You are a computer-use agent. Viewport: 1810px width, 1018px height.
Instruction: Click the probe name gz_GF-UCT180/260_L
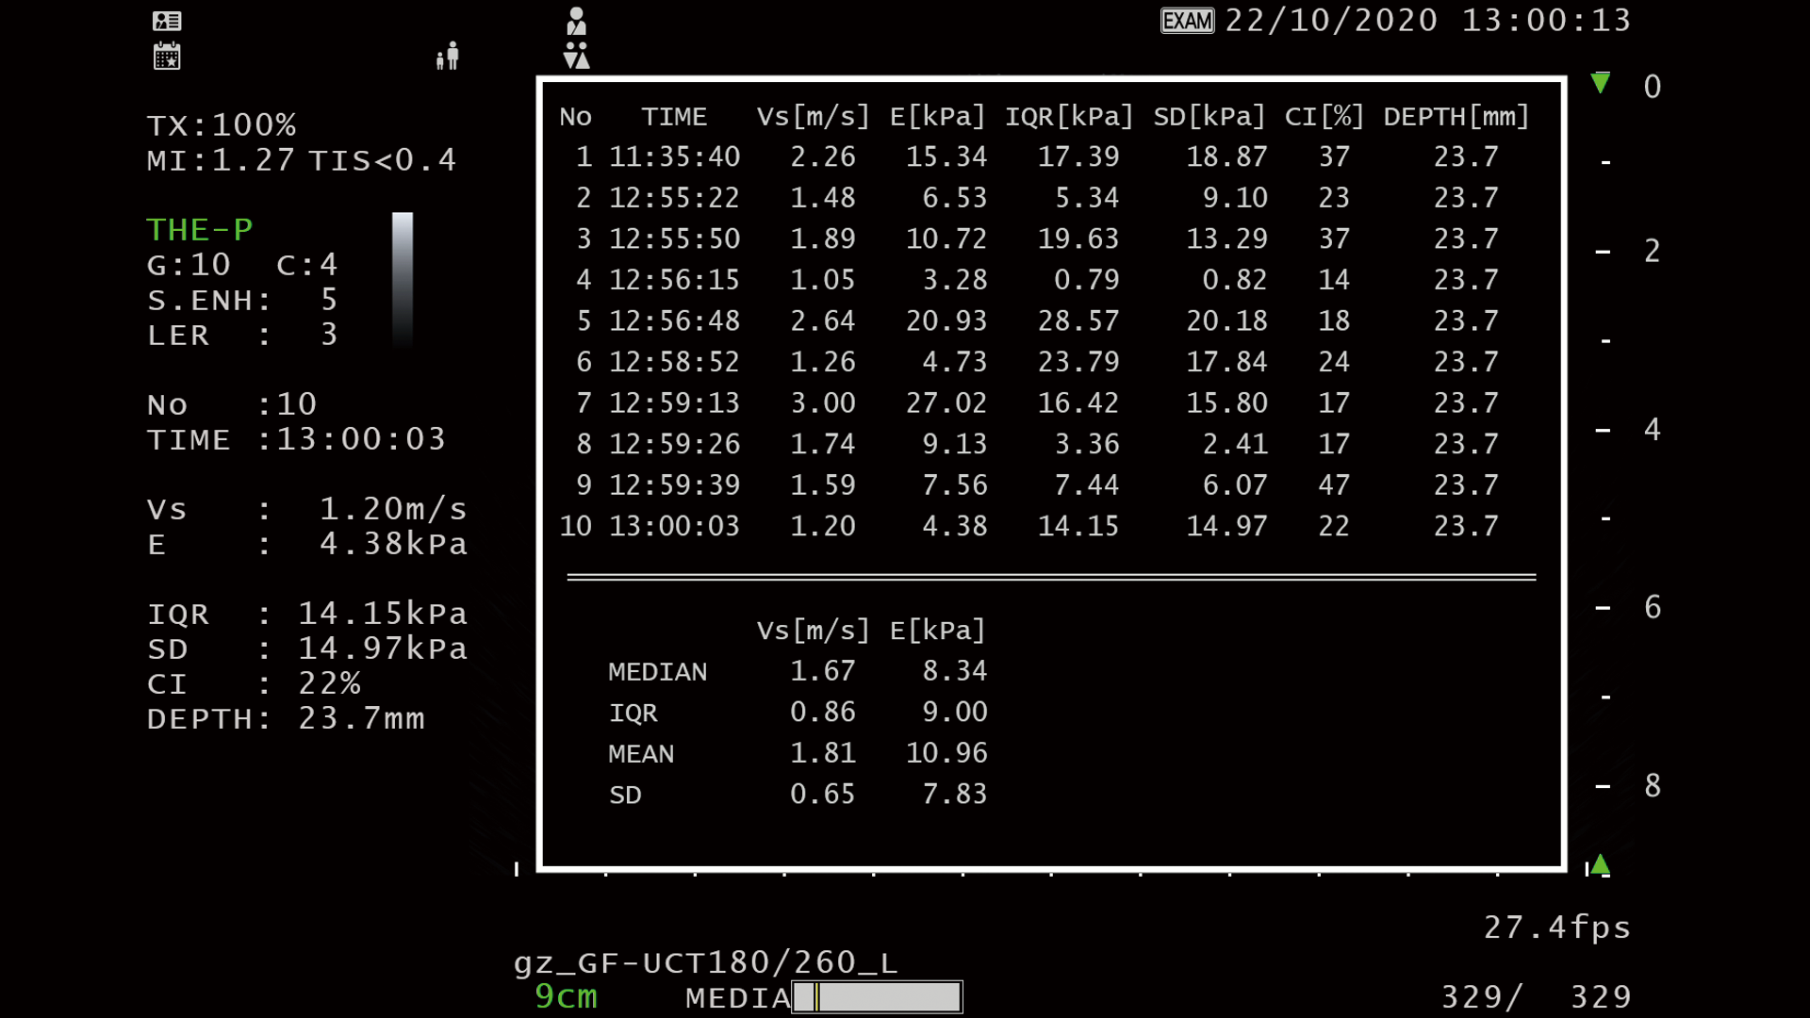[x=705, y=962]
